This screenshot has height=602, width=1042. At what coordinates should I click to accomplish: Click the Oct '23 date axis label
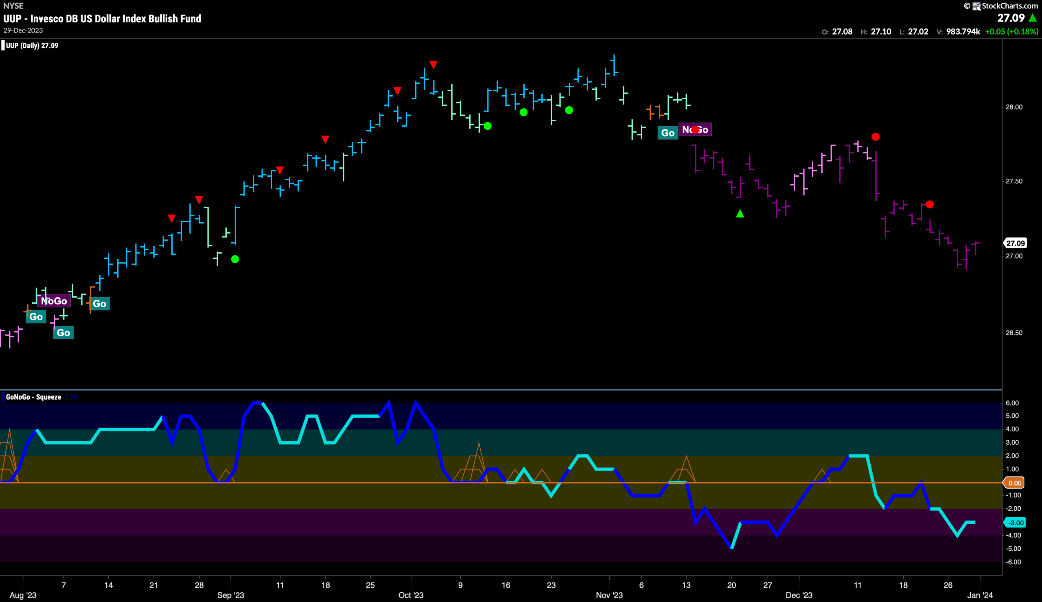click(x=411, y=595)
